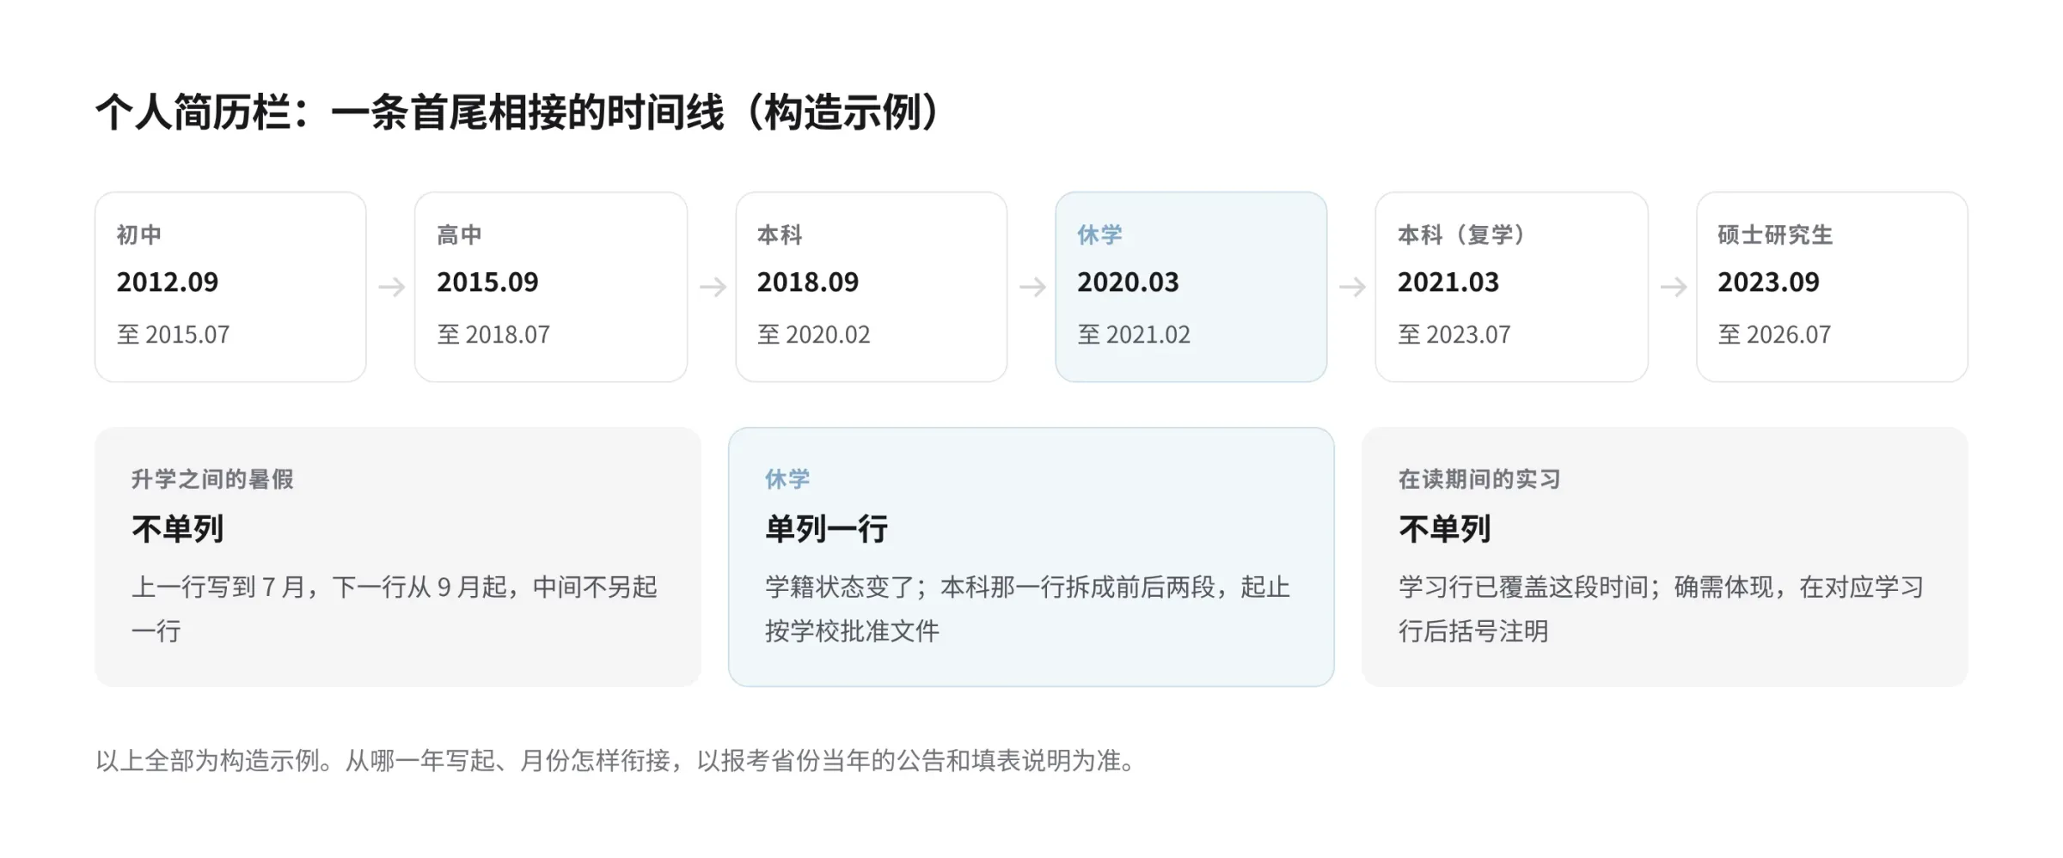Click the 在读期间的实习 heading
Viewport: 2063px width, 858px height.
coord(1479,479)
